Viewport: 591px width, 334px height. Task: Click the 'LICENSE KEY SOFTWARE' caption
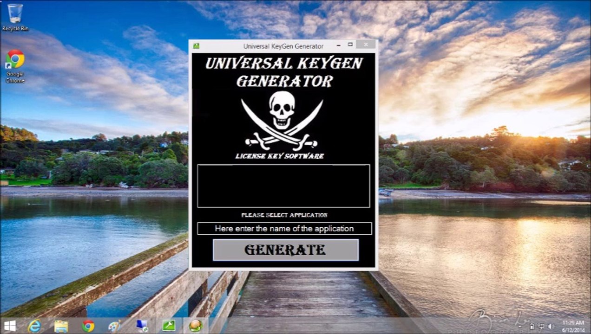[280, 156]
